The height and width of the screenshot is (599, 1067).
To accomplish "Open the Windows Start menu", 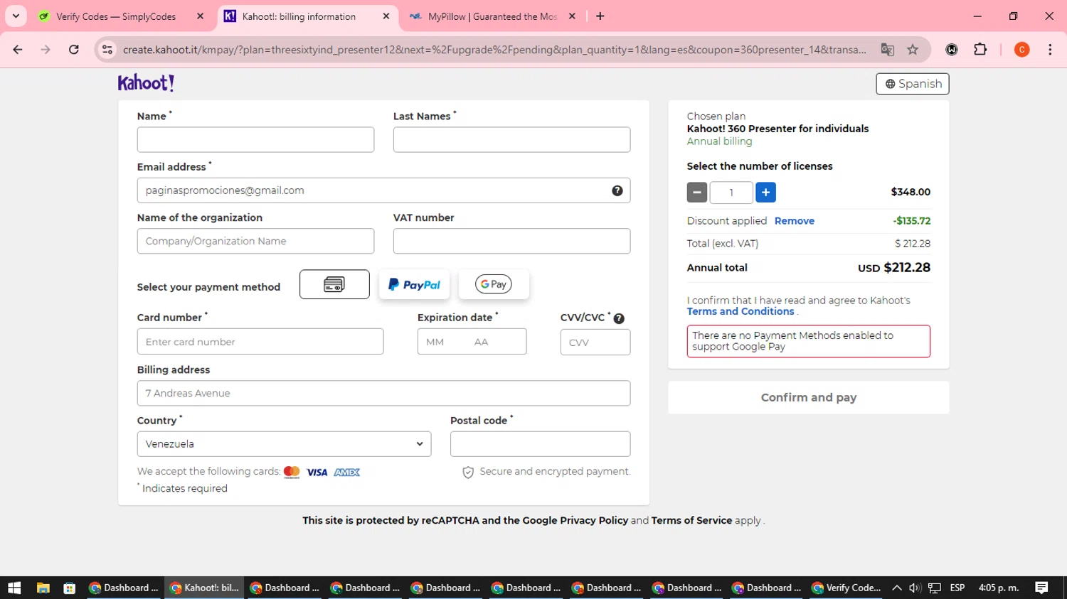I will [x=14, y=588].
